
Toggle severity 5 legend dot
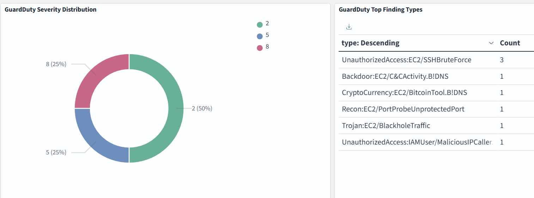point(260,36)
